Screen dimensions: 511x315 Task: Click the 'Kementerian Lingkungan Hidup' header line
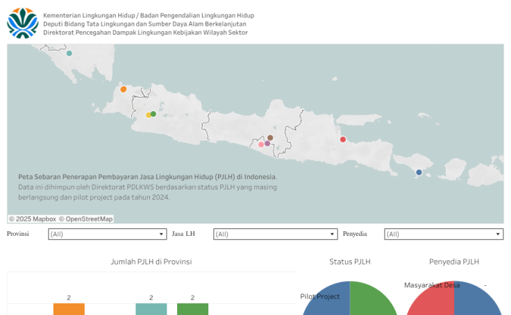tap(149, 15)
